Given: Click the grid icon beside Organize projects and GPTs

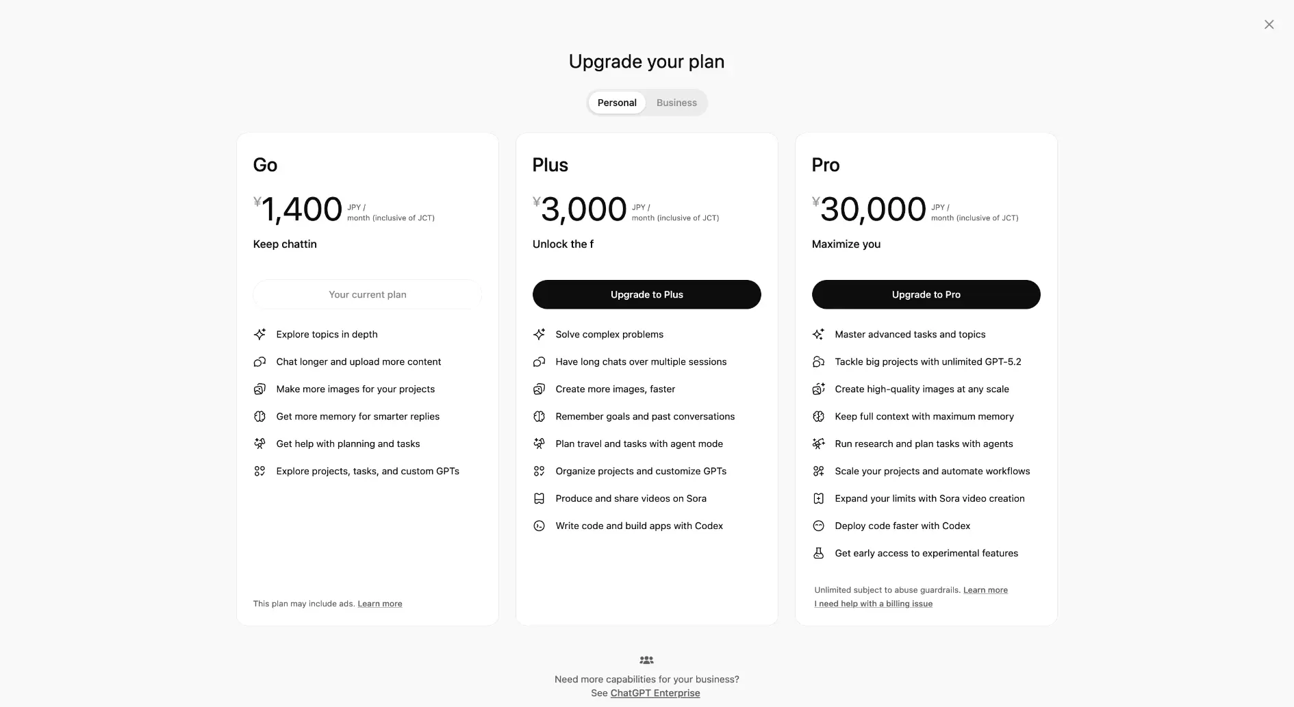Looking at the screenshot, I should (x=539, y=471).
